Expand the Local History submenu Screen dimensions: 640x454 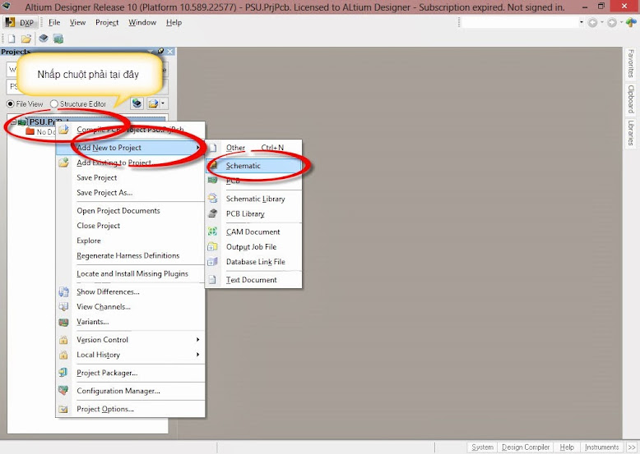(x=130, y=355)
